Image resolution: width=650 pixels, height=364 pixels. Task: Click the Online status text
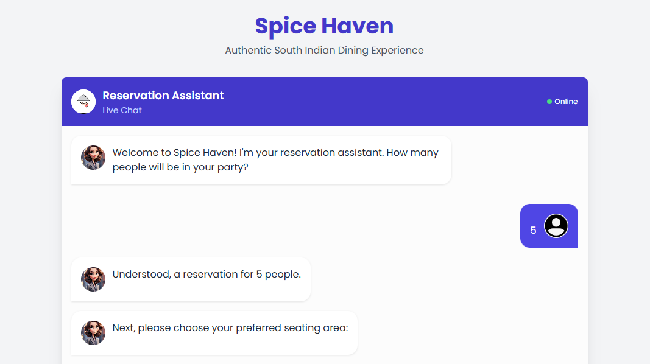(x=566, y=102)
